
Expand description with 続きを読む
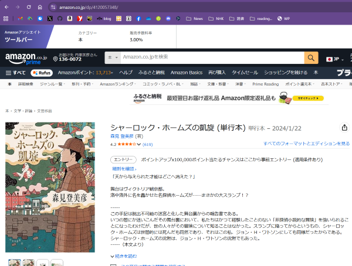(x=124, y=256)
